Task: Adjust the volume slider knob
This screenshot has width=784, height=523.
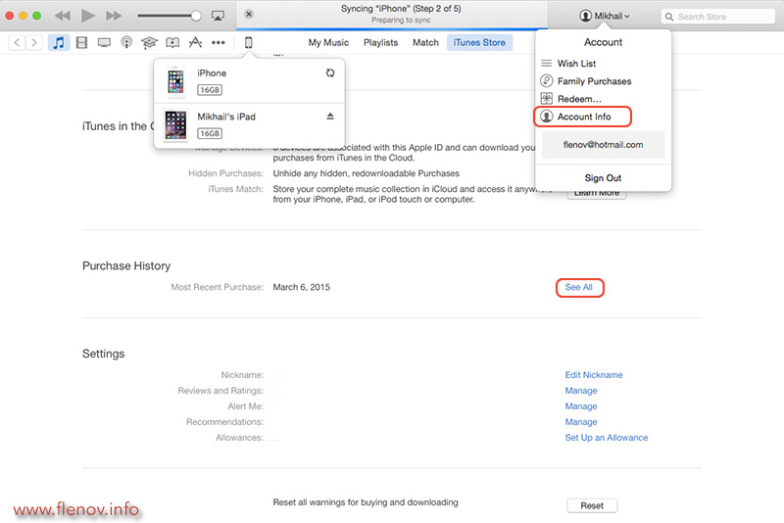Action: click(196, 16)
